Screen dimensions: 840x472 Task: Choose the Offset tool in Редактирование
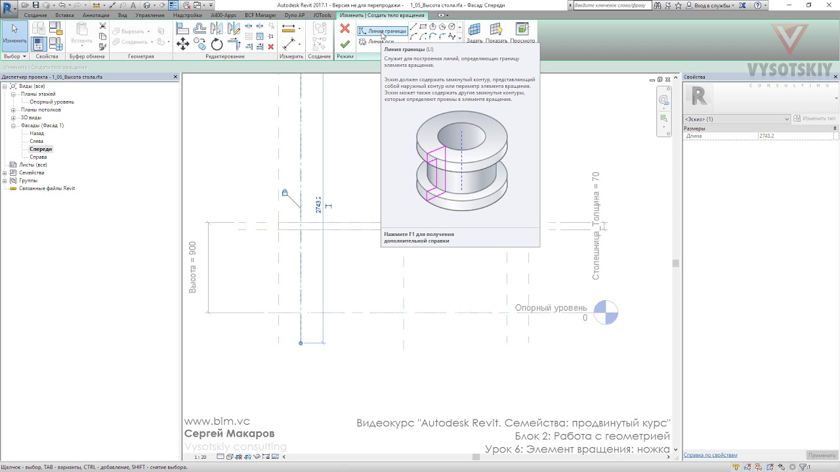click(200, 29)
